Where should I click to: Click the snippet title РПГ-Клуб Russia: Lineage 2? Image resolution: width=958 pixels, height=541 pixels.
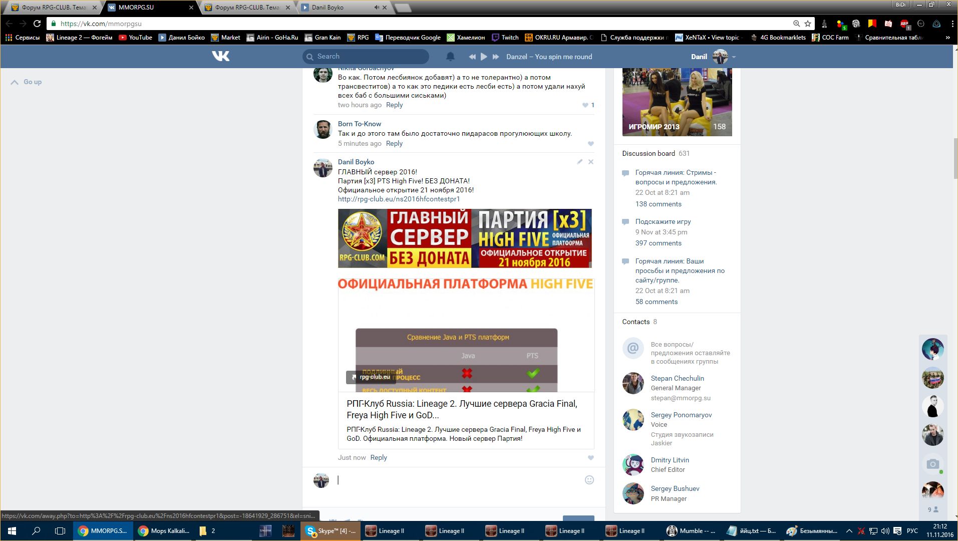click(462, 409)
